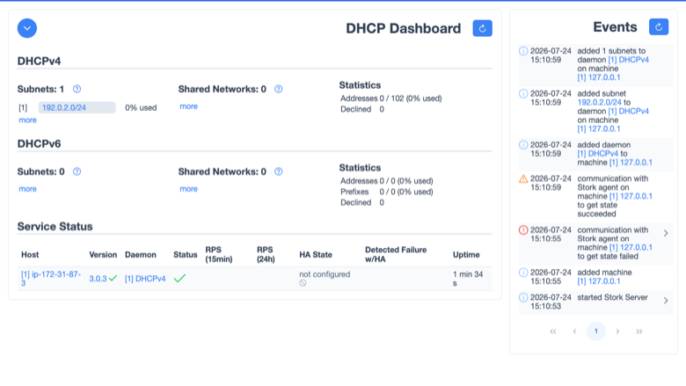Viewport: 686px width, 386px height.
Task: Open help for DHCPv4 Shared Networks
Action: tap(278, 89)
